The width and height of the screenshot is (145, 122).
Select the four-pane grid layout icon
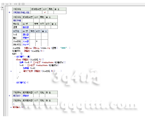pos(23,4)
